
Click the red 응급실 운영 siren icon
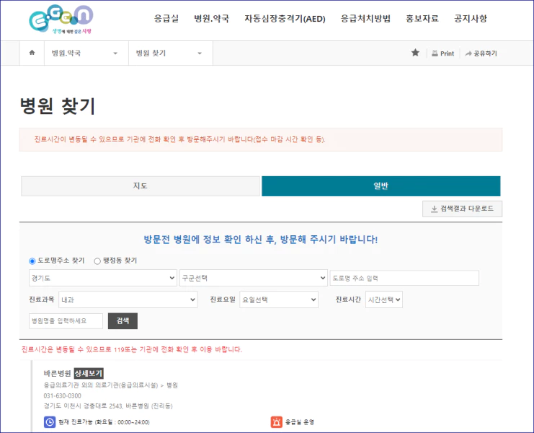277,422
